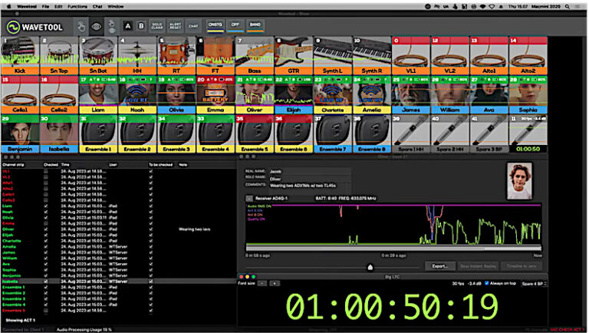Select the HH hi-hat channel tile
The image size is (589, 333).
click(137, 55)
